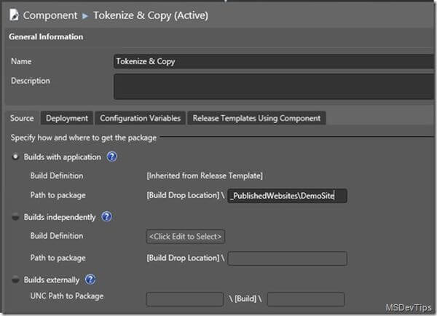
Task: Click the field after the [Build] label
Action: pyautogui.click(x=306, y=299)
